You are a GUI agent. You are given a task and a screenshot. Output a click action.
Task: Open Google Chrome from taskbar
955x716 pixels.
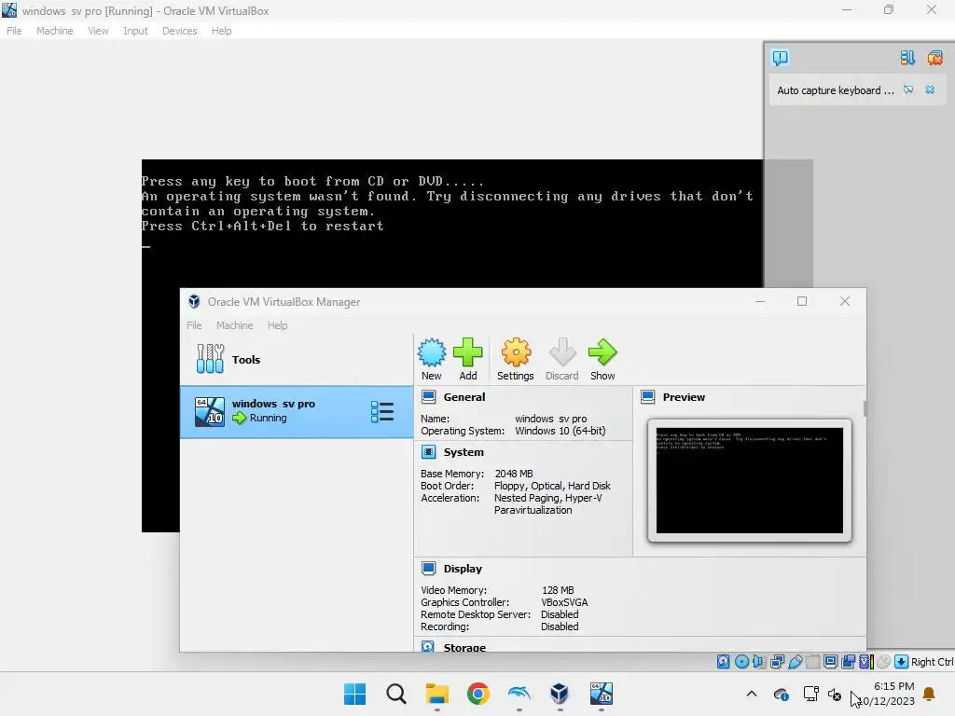pos(478,694)
